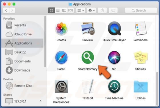Click in the Search field
The height and width of the screenshot is (108, 160).
(141, 10)
